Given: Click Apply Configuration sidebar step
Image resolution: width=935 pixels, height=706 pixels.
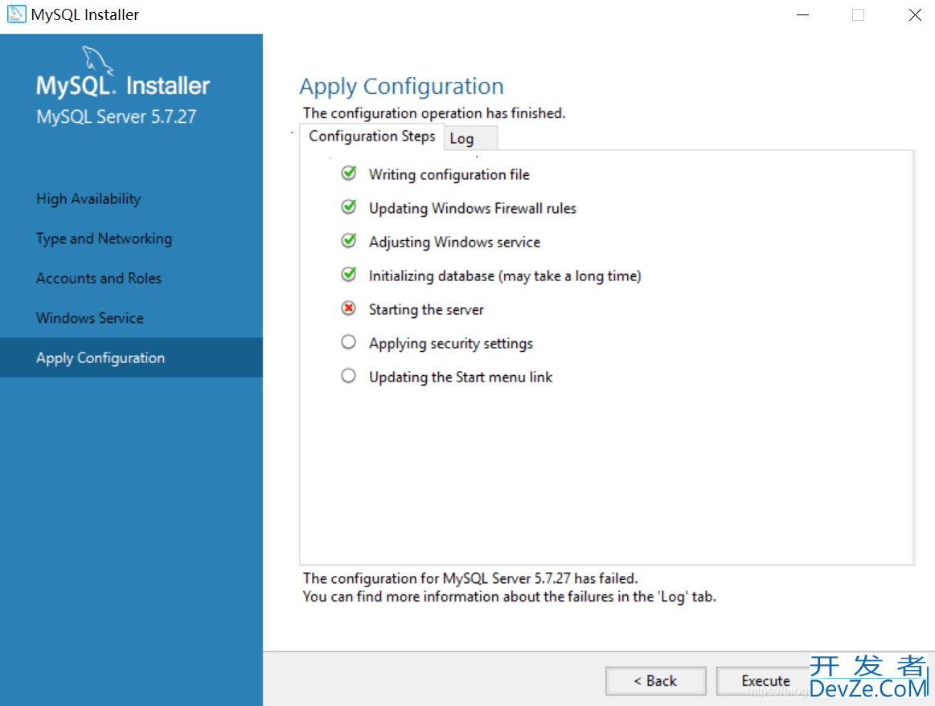Looking at the screenshot, I should (100, 358).
